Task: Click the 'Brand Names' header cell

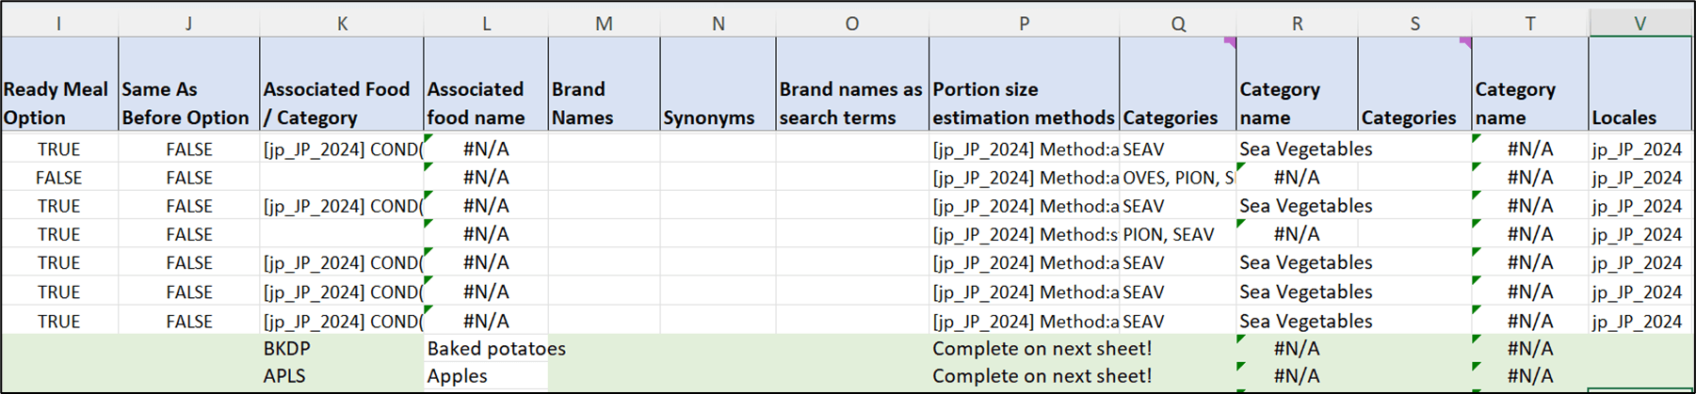Action: [604, 85]
